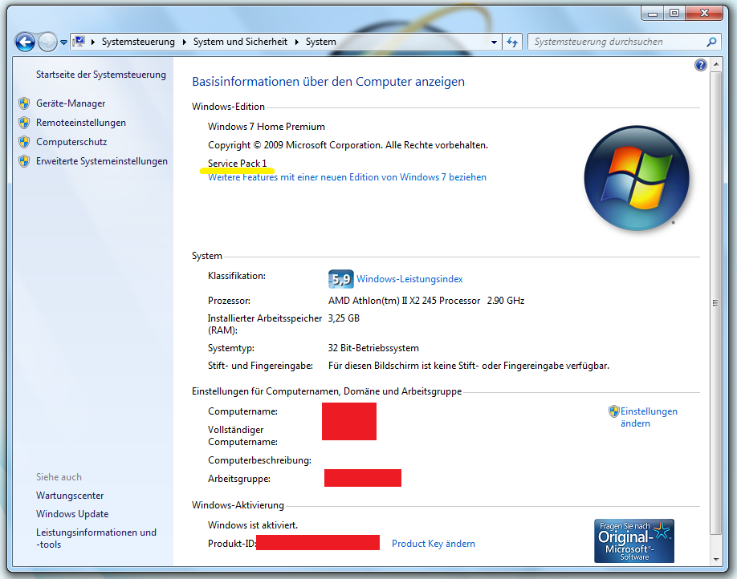Open Windows-Leistungsindex link
Screen dimensions: 737x579
409,279
